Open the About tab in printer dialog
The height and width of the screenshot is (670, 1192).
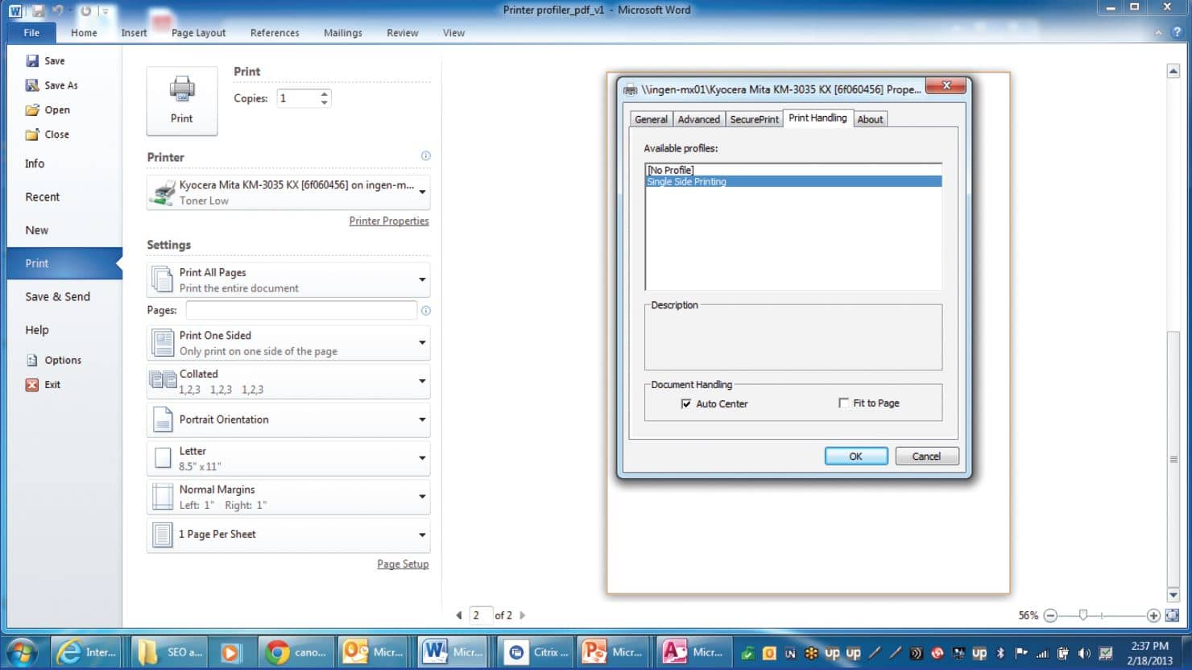pos(870,119)
